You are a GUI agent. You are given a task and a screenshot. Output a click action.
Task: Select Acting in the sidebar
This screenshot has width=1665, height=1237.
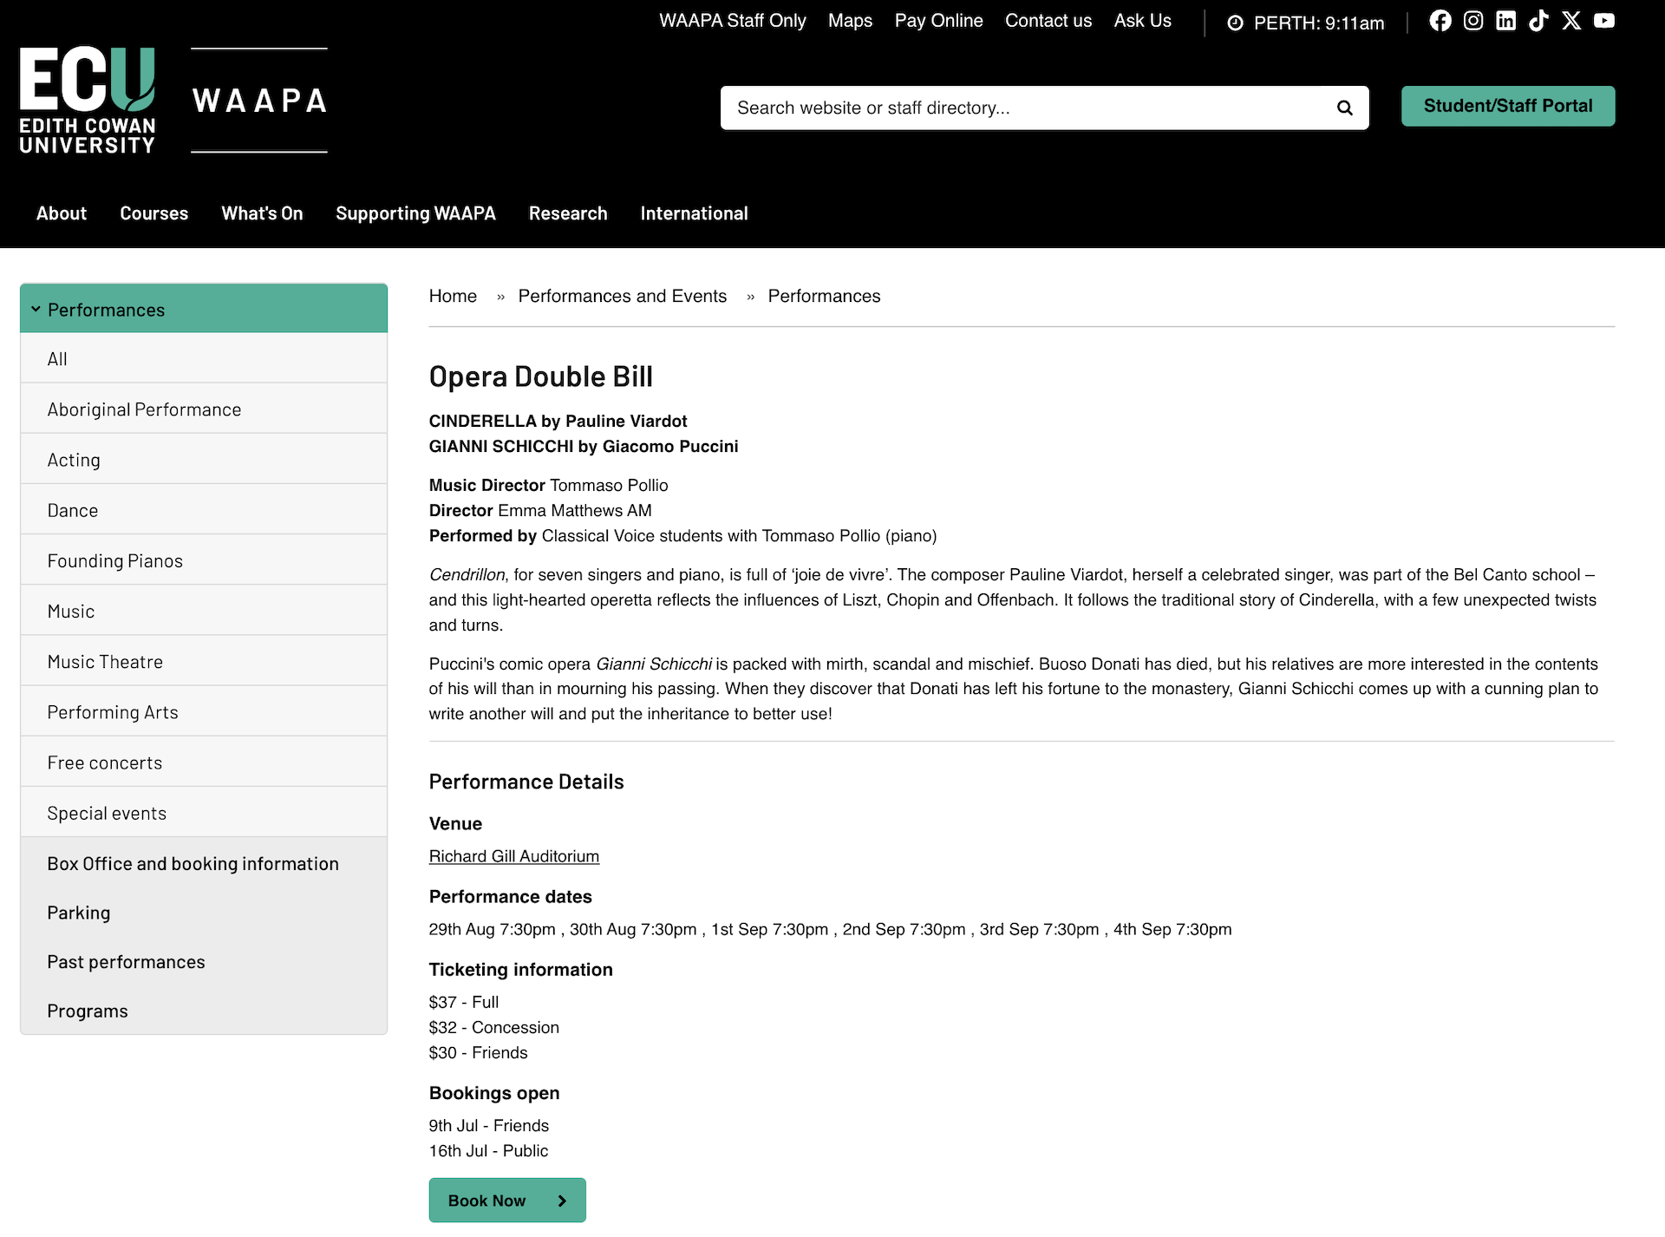point(204,460)
